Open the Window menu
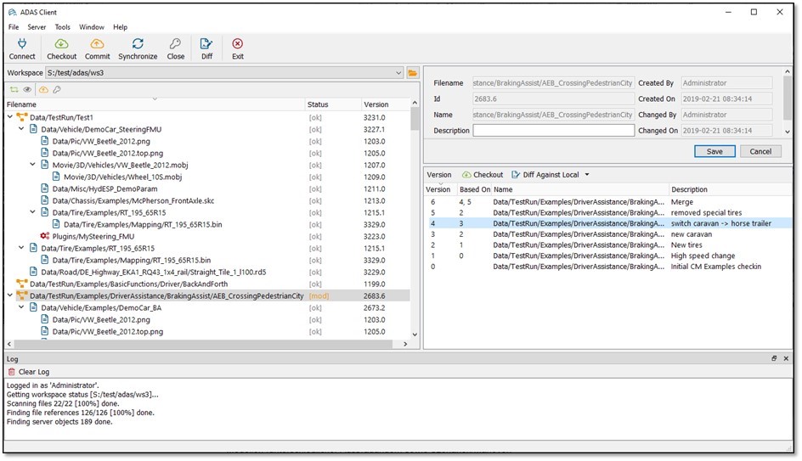Screen dimensions: 802x461 click(92, 27)
